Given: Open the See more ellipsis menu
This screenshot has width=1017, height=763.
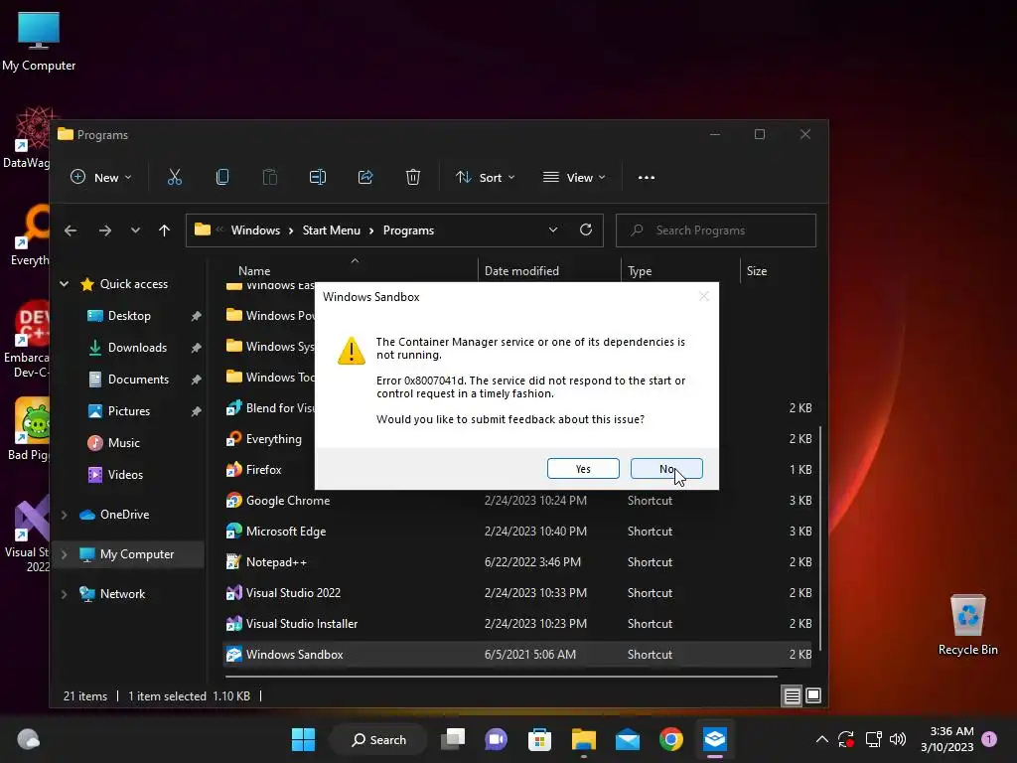Looking at the screenshot, I should tap(646, 178).
